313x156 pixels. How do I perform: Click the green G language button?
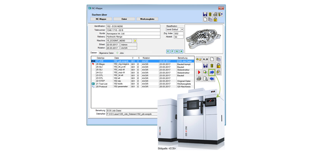[177, 51]
